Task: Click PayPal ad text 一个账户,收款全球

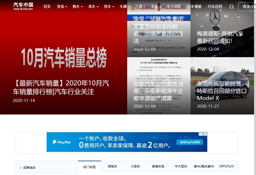Action: [102, 139]
